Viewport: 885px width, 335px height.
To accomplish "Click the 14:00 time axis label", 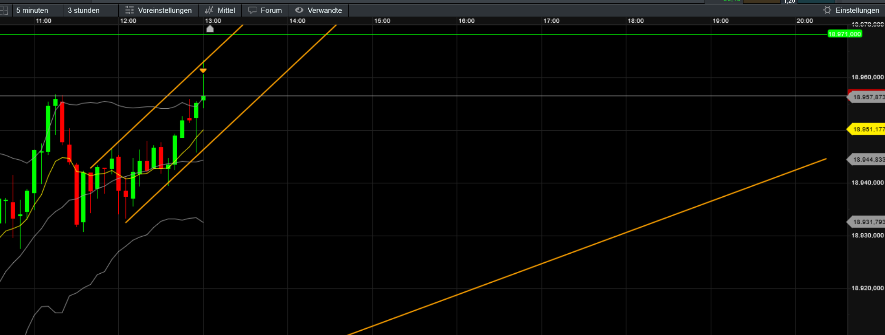I will tap(297, 21).
